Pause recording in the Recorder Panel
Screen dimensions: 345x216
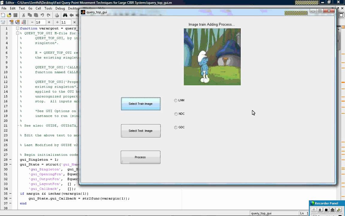pyautogui.click(x=320, y=210)
